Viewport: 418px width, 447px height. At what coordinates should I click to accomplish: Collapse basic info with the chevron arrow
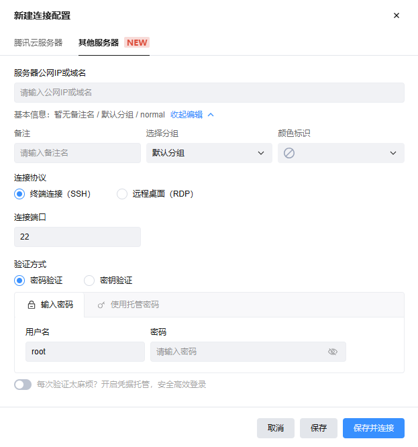pyautogui.click(x=211, y=115)
